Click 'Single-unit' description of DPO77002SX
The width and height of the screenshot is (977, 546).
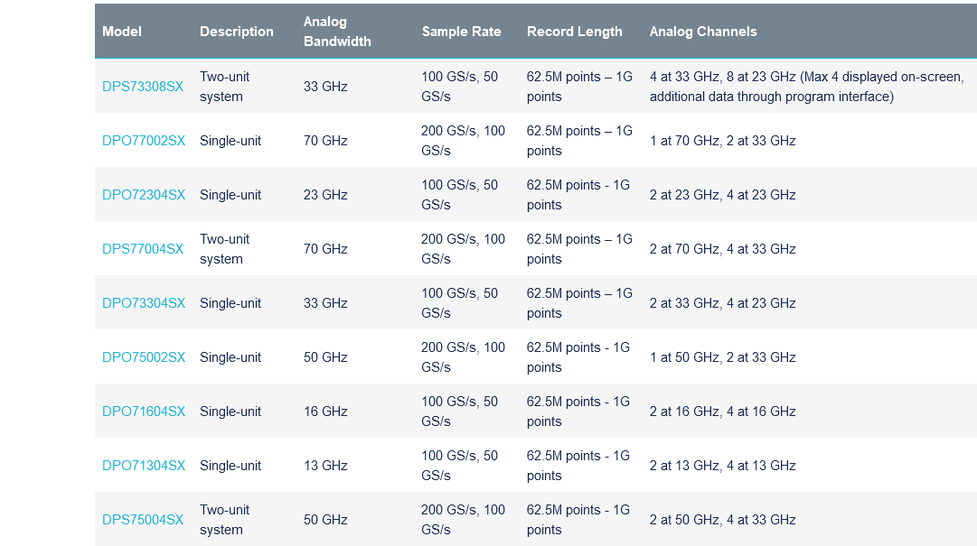coord(230,141)
